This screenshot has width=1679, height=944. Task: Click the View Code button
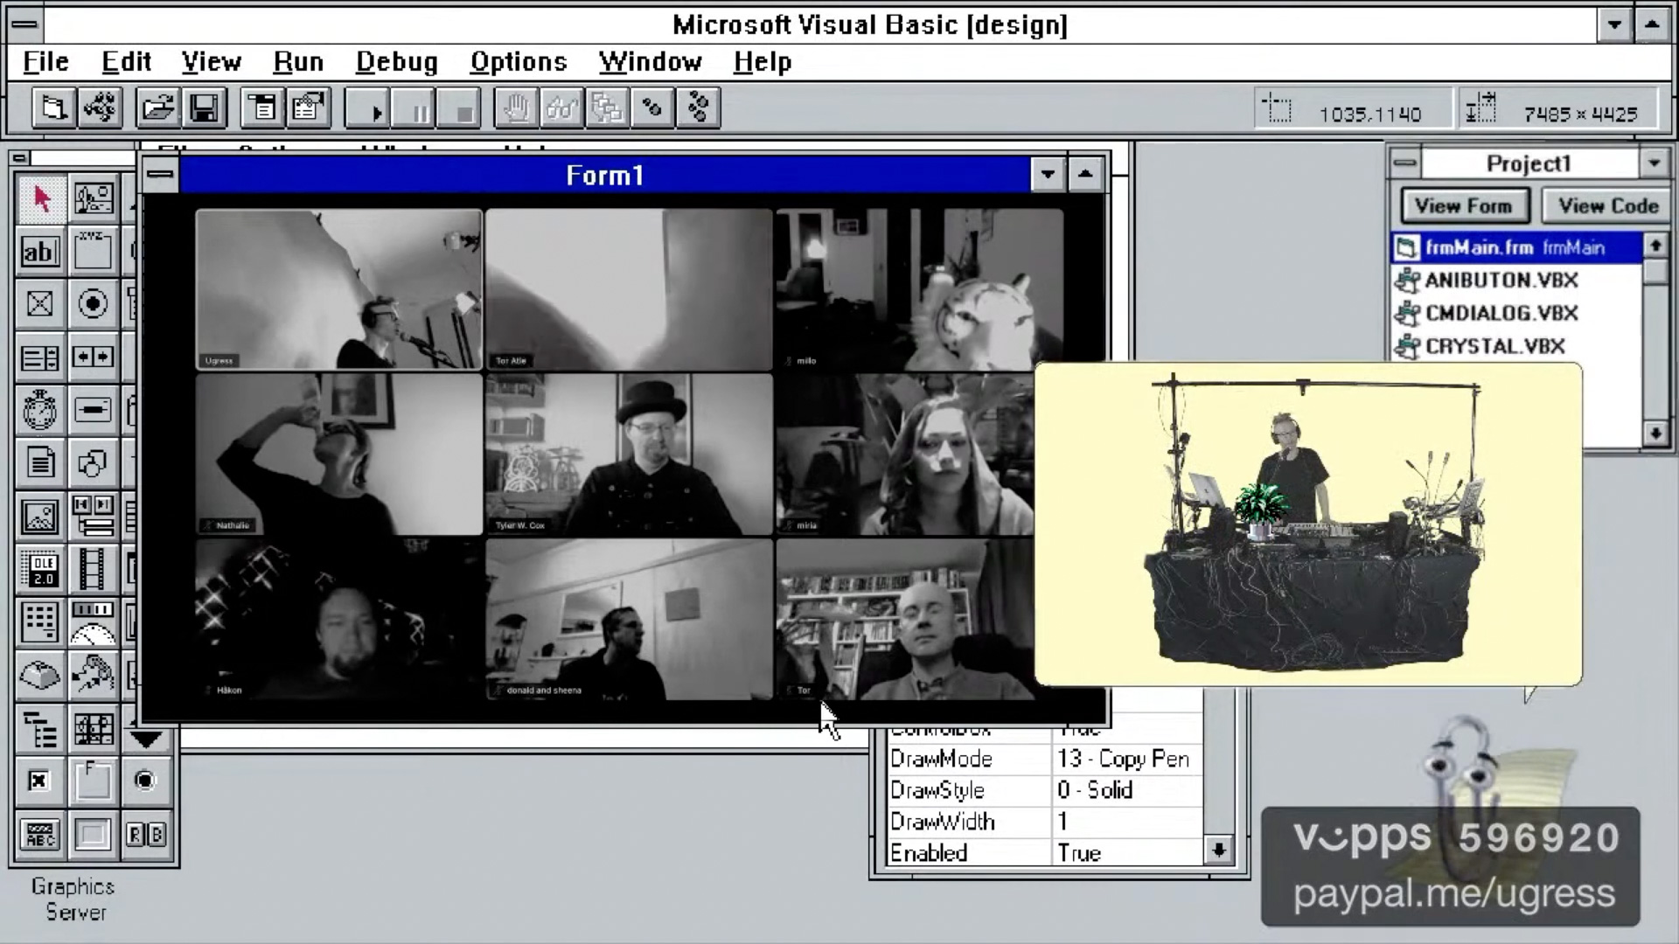pos(1607,206)
